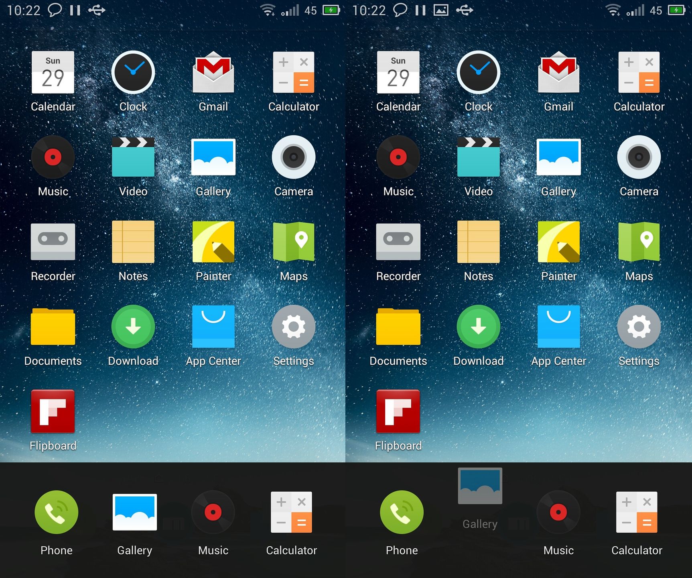Open Recorder on the right screen
The height and width of the screenshot is (578, 692).
(x=398, y=242)
